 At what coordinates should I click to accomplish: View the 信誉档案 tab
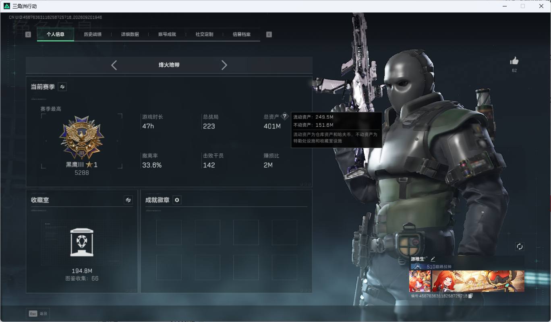tap(242, 35)
